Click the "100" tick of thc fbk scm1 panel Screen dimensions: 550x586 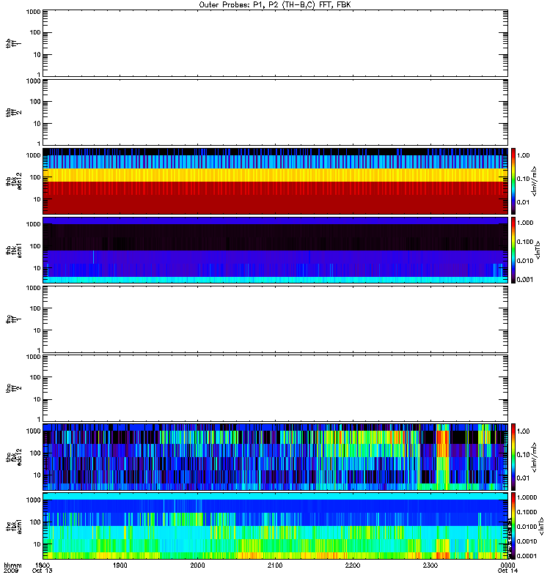pos(35,522)
